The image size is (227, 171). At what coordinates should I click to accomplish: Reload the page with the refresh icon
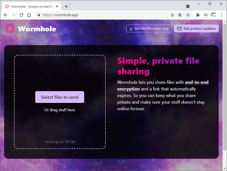tap(21, 15)
